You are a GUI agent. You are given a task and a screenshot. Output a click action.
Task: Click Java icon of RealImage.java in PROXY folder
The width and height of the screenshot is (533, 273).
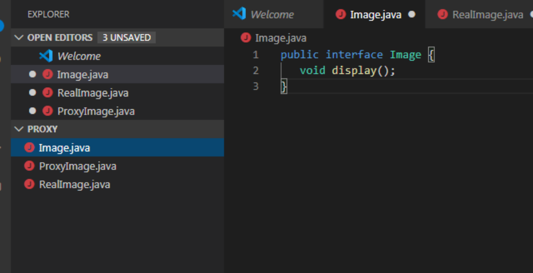tap(30, 184)
